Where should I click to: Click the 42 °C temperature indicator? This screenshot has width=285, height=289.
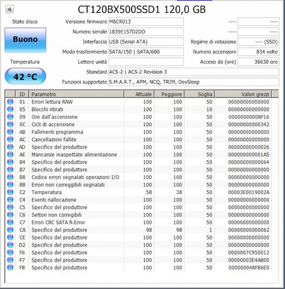25,76
